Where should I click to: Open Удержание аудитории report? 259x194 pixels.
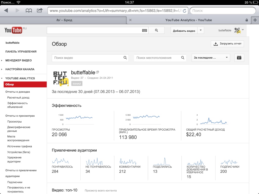(14, 159)
